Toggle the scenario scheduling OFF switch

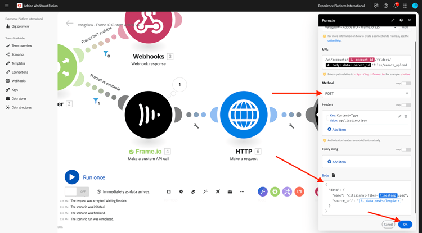[x=77, y=191]
